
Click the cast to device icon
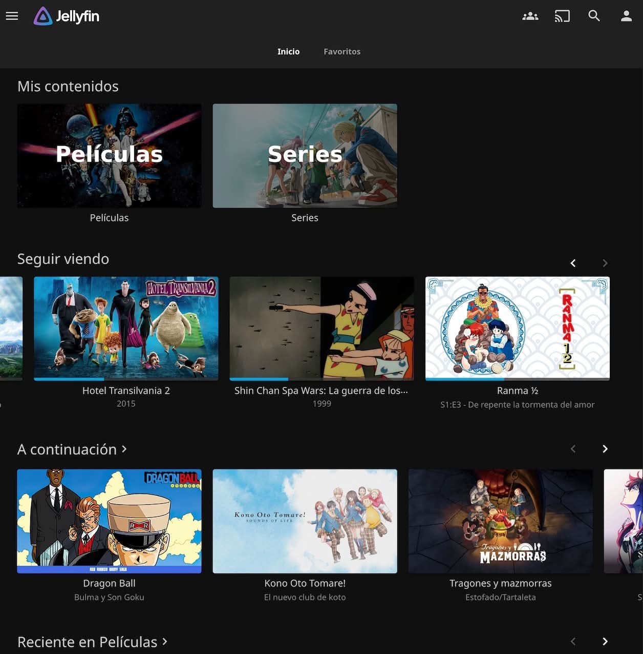[562, 16]
